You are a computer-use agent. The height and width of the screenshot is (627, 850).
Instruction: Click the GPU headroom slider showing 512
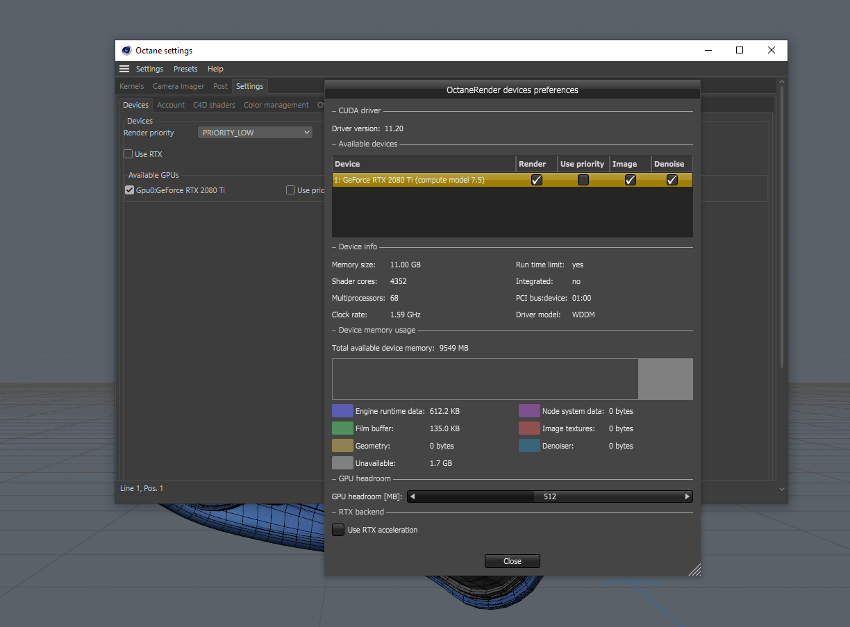550,496
